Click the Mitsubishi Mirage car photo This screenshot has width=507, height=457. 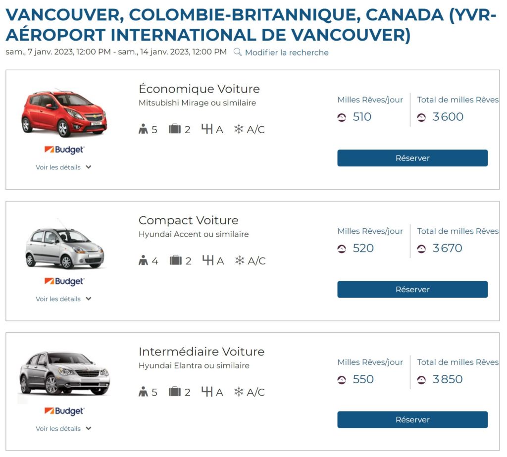[64, 113]
